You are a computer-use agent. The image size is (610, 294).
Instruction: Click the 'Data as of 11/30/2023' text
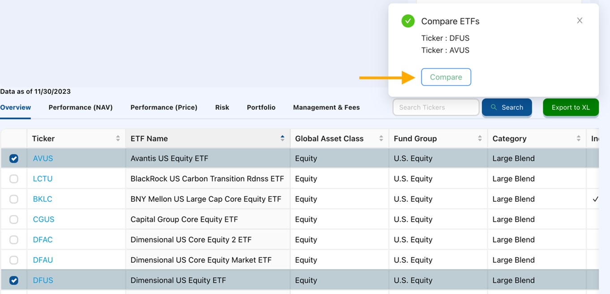click(35, 91)
